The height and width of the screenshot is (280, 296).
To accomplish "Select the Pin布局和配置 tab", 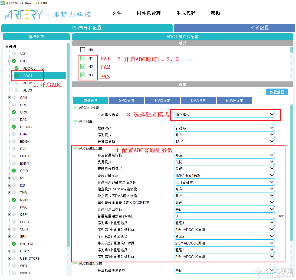I will (x=87, y=28).
